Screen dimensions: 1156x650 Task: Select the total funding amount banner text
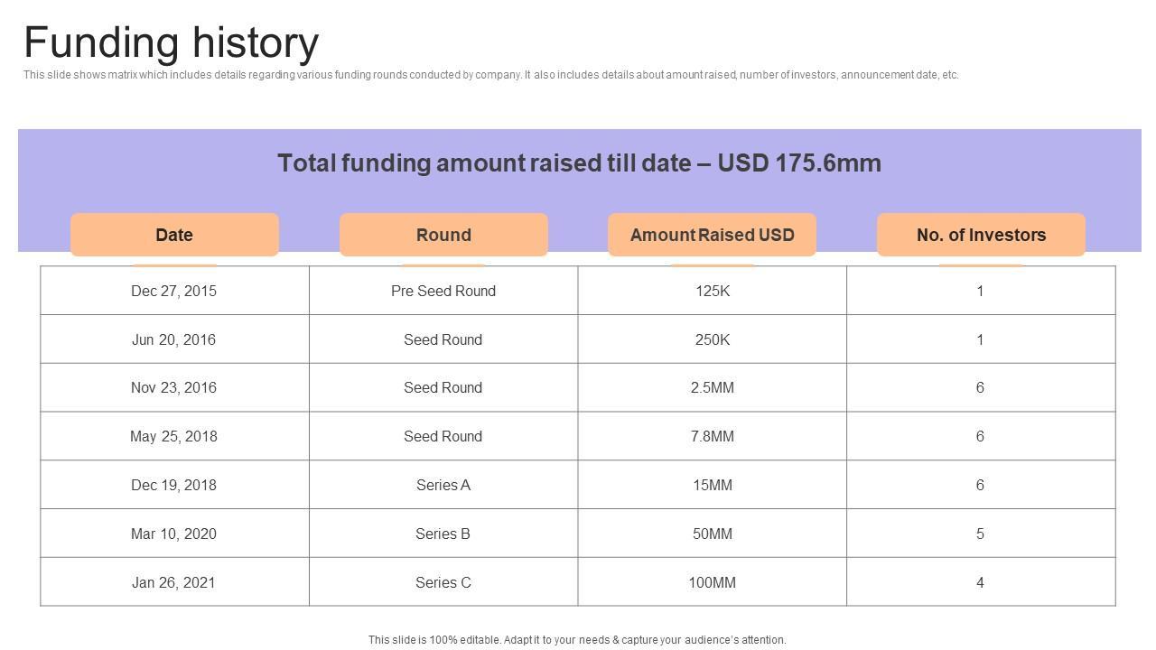pos(579,163)
